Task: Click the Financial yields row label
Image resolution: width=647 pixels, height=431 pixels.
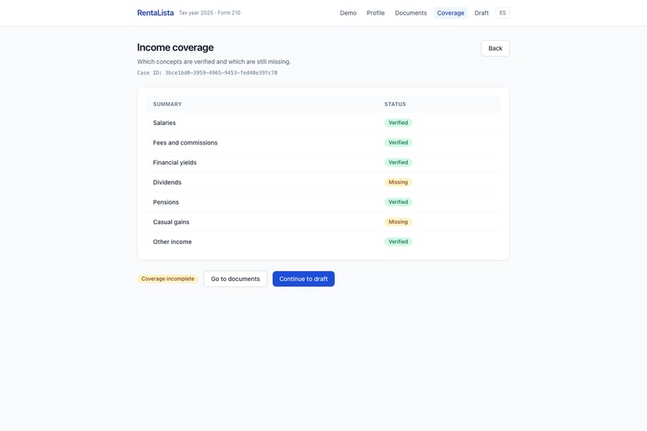Action: coord(174,162)
